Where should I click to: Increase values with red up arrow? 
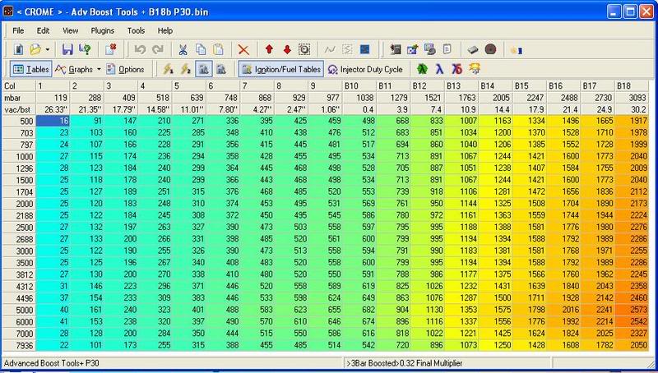[270, 49]
